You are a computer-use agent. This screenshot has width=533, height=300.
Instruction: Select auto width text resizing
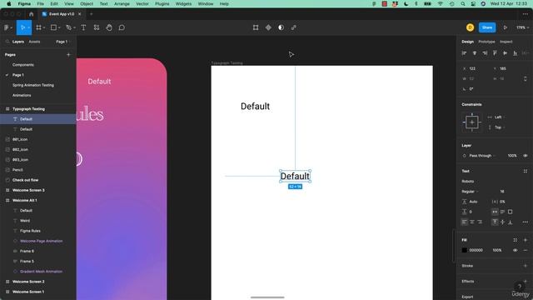pyautogui.click(x=495, y=212)
